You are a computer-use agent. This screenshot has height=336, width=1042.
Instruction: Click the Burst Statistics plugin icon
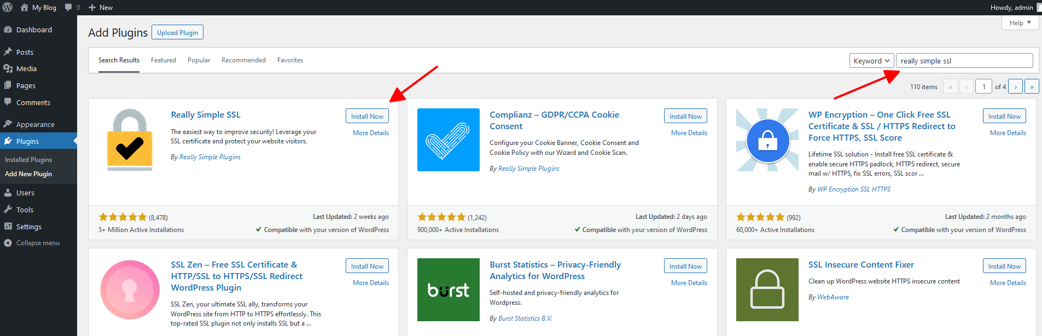tap(449, 289)
